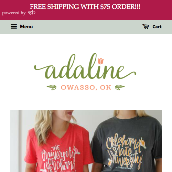The width and height of the screenshot is (172, 172).
Task: Click the gray-green navigation bar center
Action: point(86,27)
